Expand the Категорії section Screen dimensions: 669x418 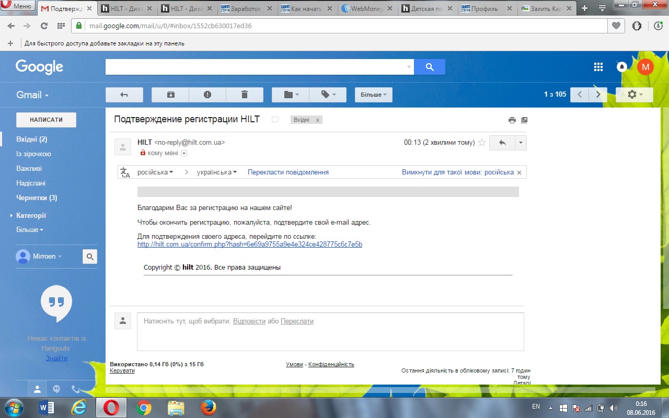click(29, 215)
